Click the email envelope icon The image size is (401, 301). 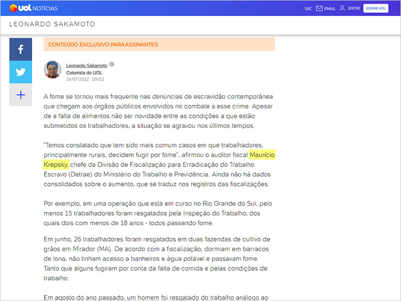pyautogui.click(x=319, y=9)
